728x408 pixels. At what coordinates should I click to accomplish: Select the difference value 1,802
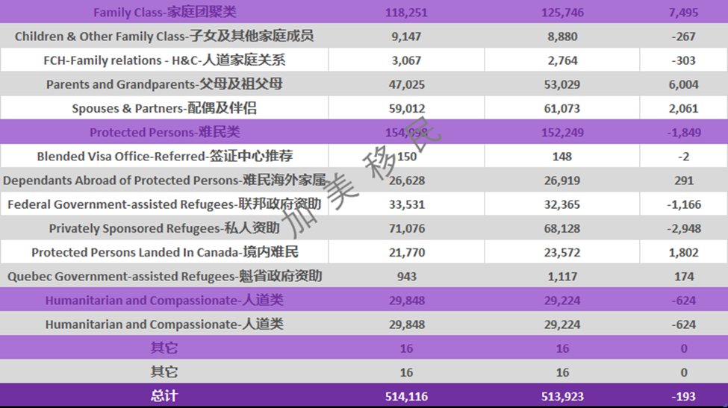(683, 253)
